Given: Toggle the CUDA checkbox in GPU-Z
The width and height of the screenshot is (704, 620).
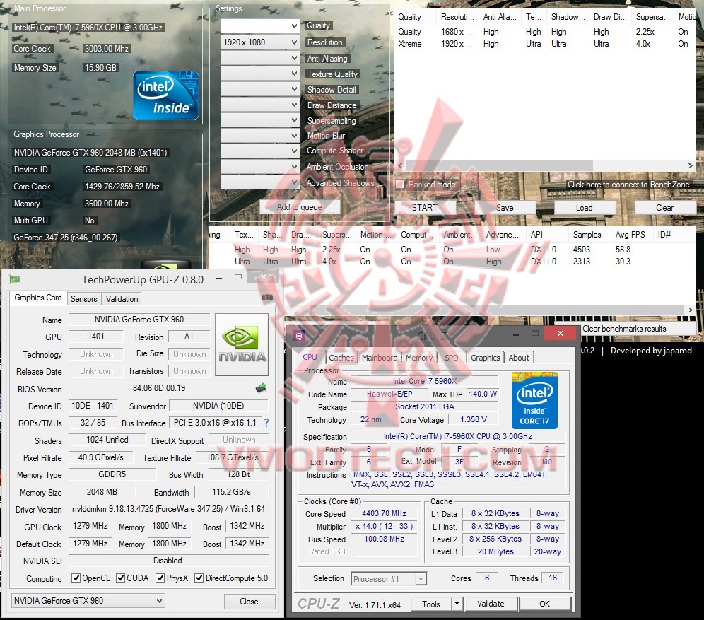Looking at the screenshot, I should tap(120, 578).
